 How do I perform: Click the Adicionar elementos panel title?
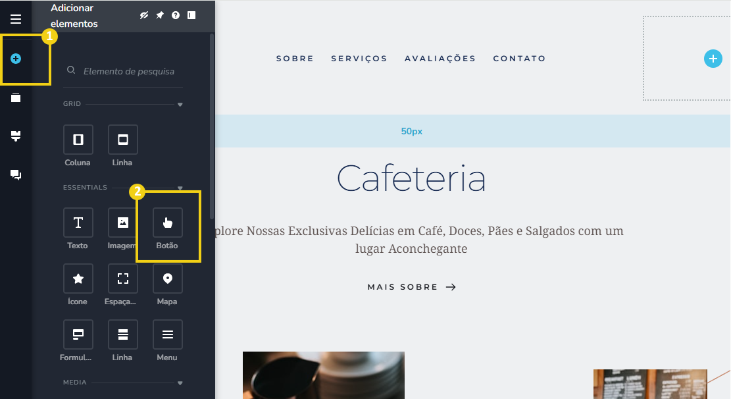click(x=74, y=16)
